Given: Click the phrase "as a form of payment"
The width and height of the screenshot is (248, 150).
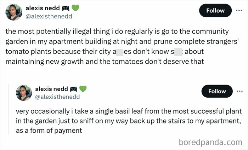Looking at the screenshot, I should [x=49, y=131].
